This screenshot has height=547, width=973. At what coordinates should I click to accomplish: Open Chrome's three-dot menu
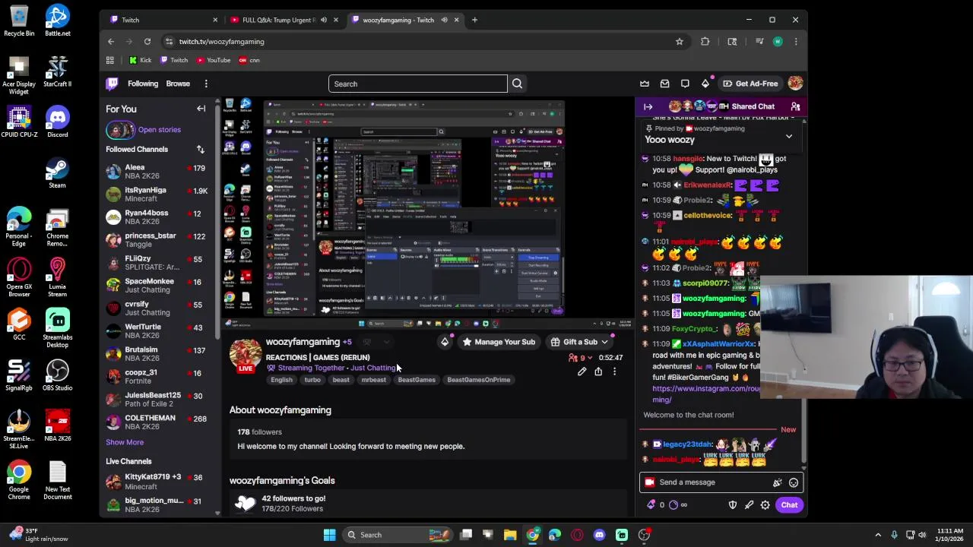(795, 42)
